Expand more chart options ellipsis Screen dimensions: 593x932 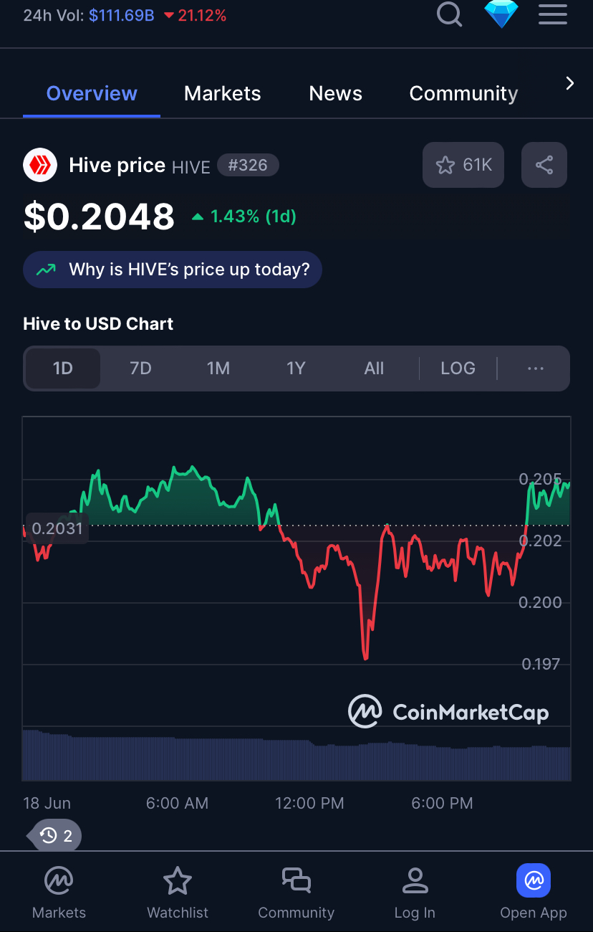(535, 368)
